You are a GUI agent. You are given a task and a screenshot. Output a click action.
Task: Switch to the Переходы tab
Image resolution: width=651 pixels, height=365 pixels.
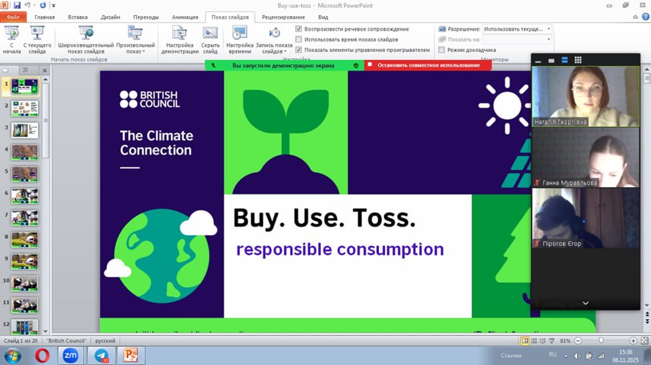coord(146,17)
